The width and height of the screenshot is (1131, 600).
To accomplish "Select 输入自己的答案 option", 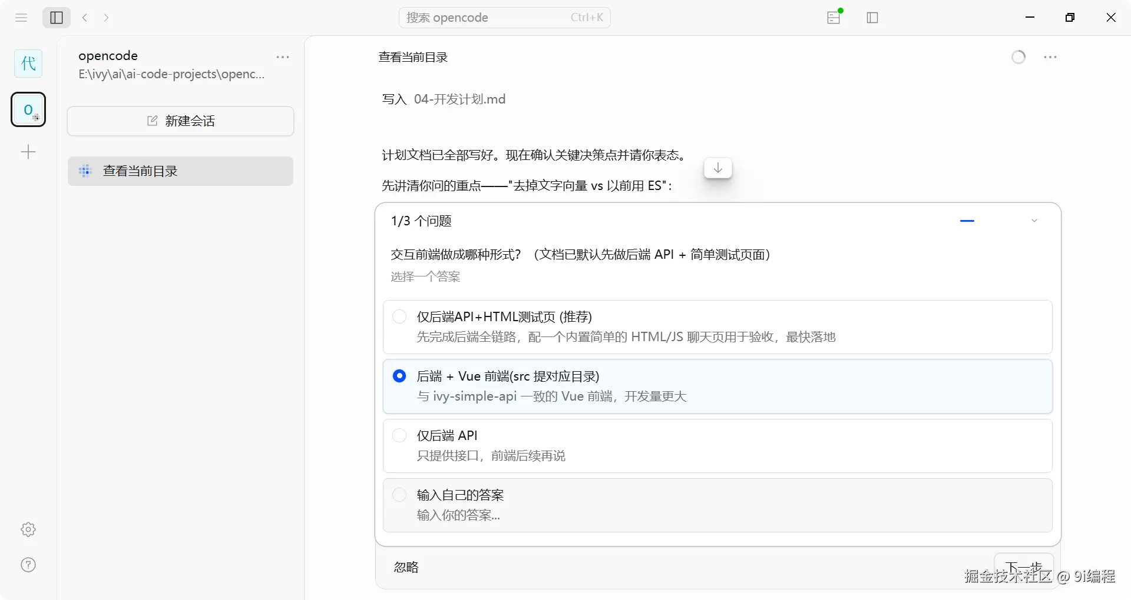I will click(717, 505).
